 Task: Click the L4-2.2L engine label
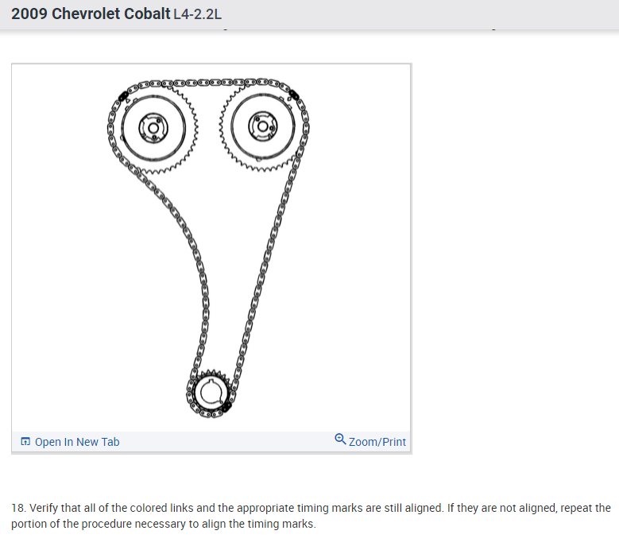coord(197,14)
